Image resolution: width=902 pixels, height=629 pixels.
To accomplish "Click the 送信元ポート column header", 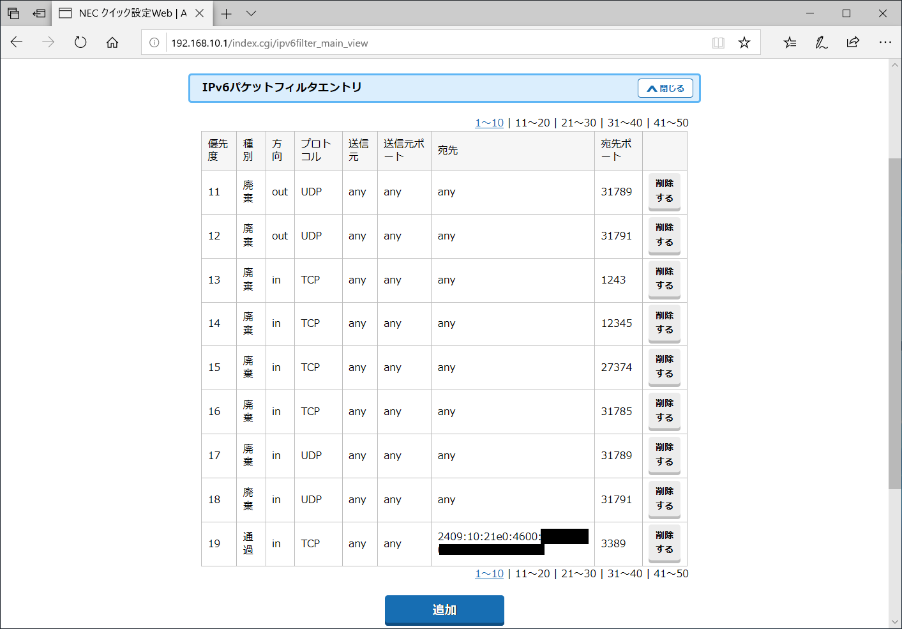I will pos(404,151).
